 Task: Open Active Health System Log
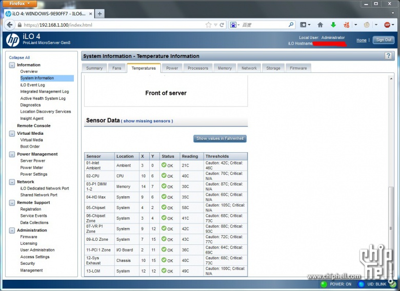click(43, 98)
